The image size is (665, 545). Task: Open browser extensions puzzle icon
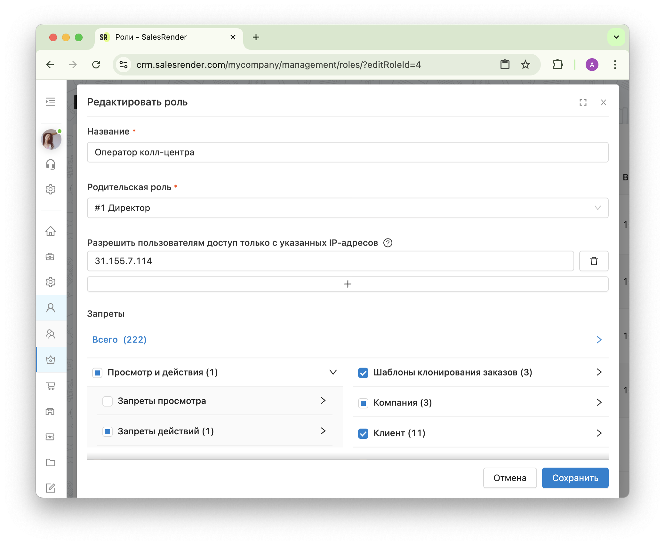(557, 65)
